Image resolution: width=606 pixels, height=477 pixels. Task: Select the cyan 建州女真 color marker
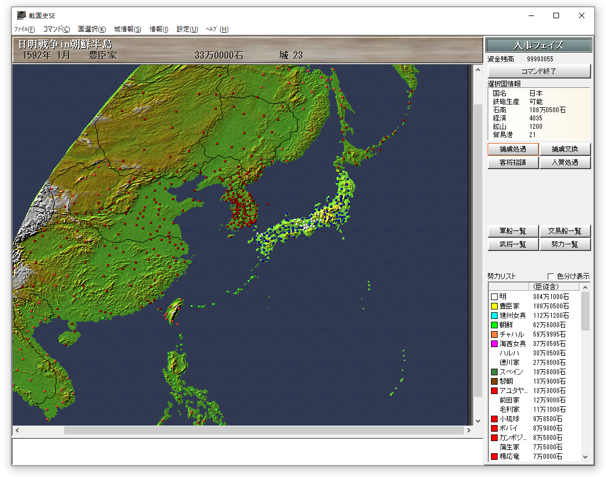tap(494, 316)
